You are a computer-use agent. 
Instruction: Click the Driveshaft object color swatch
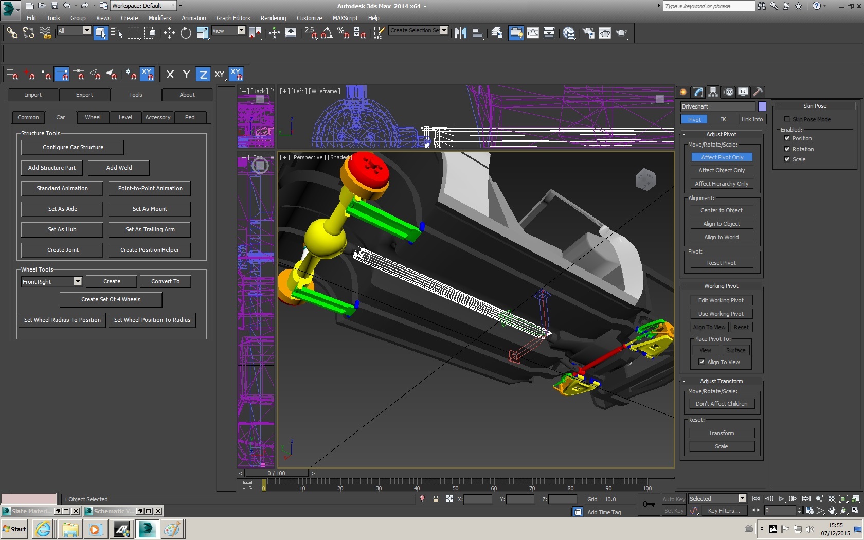[762, 106]
